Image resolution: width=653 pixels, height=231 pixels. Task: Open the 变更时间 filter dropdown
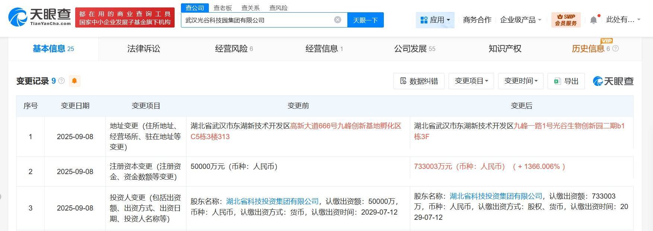tap(521, 81)
